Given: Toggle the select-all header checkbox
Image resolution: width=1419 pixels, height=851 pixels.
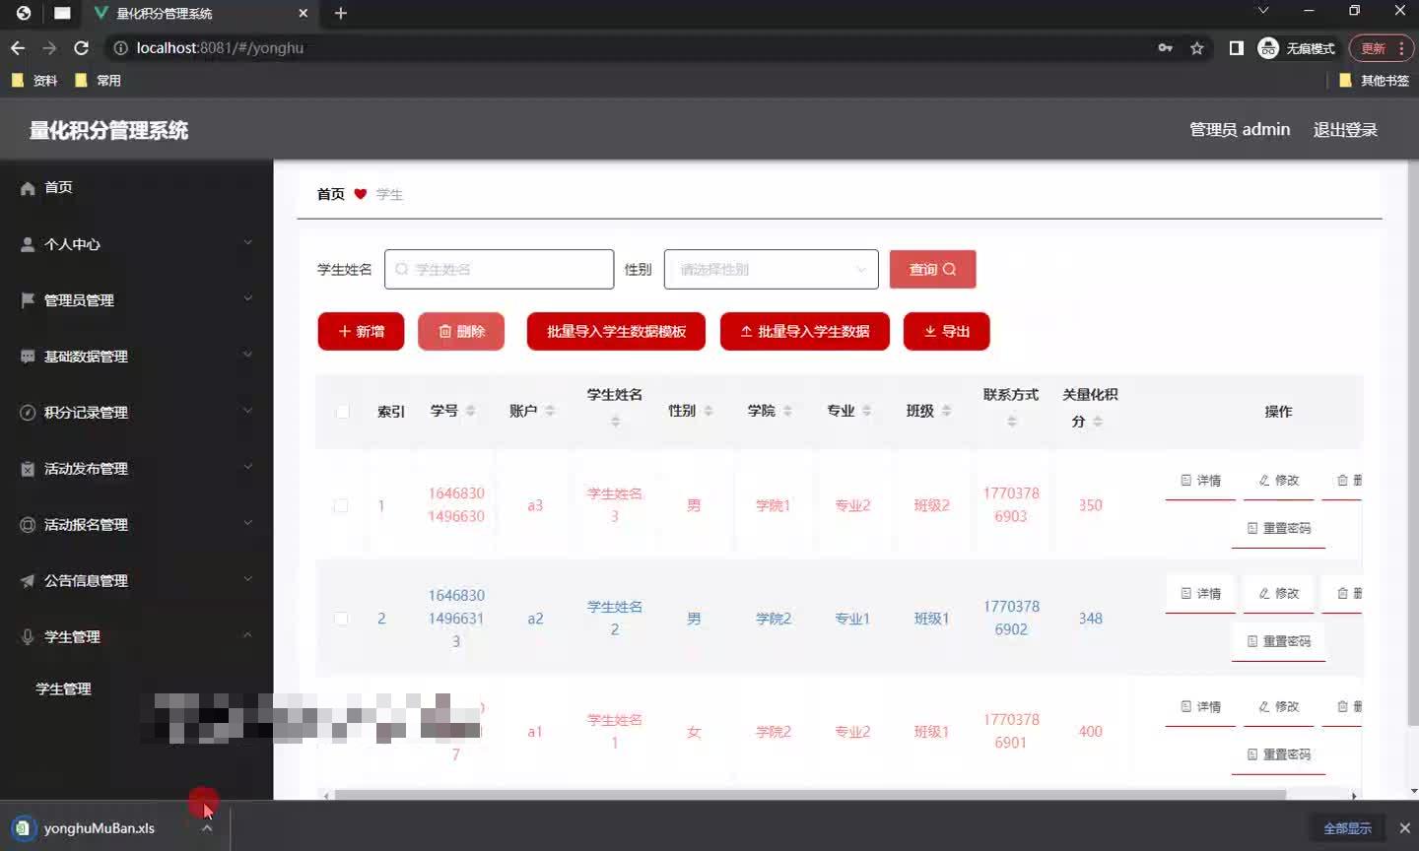Looking at the screenshot, I should click(x=342, y=412).
